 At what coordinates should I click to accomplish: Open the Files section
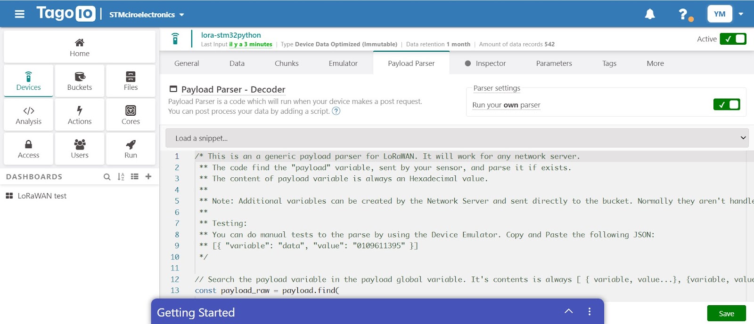click(131, 81)
